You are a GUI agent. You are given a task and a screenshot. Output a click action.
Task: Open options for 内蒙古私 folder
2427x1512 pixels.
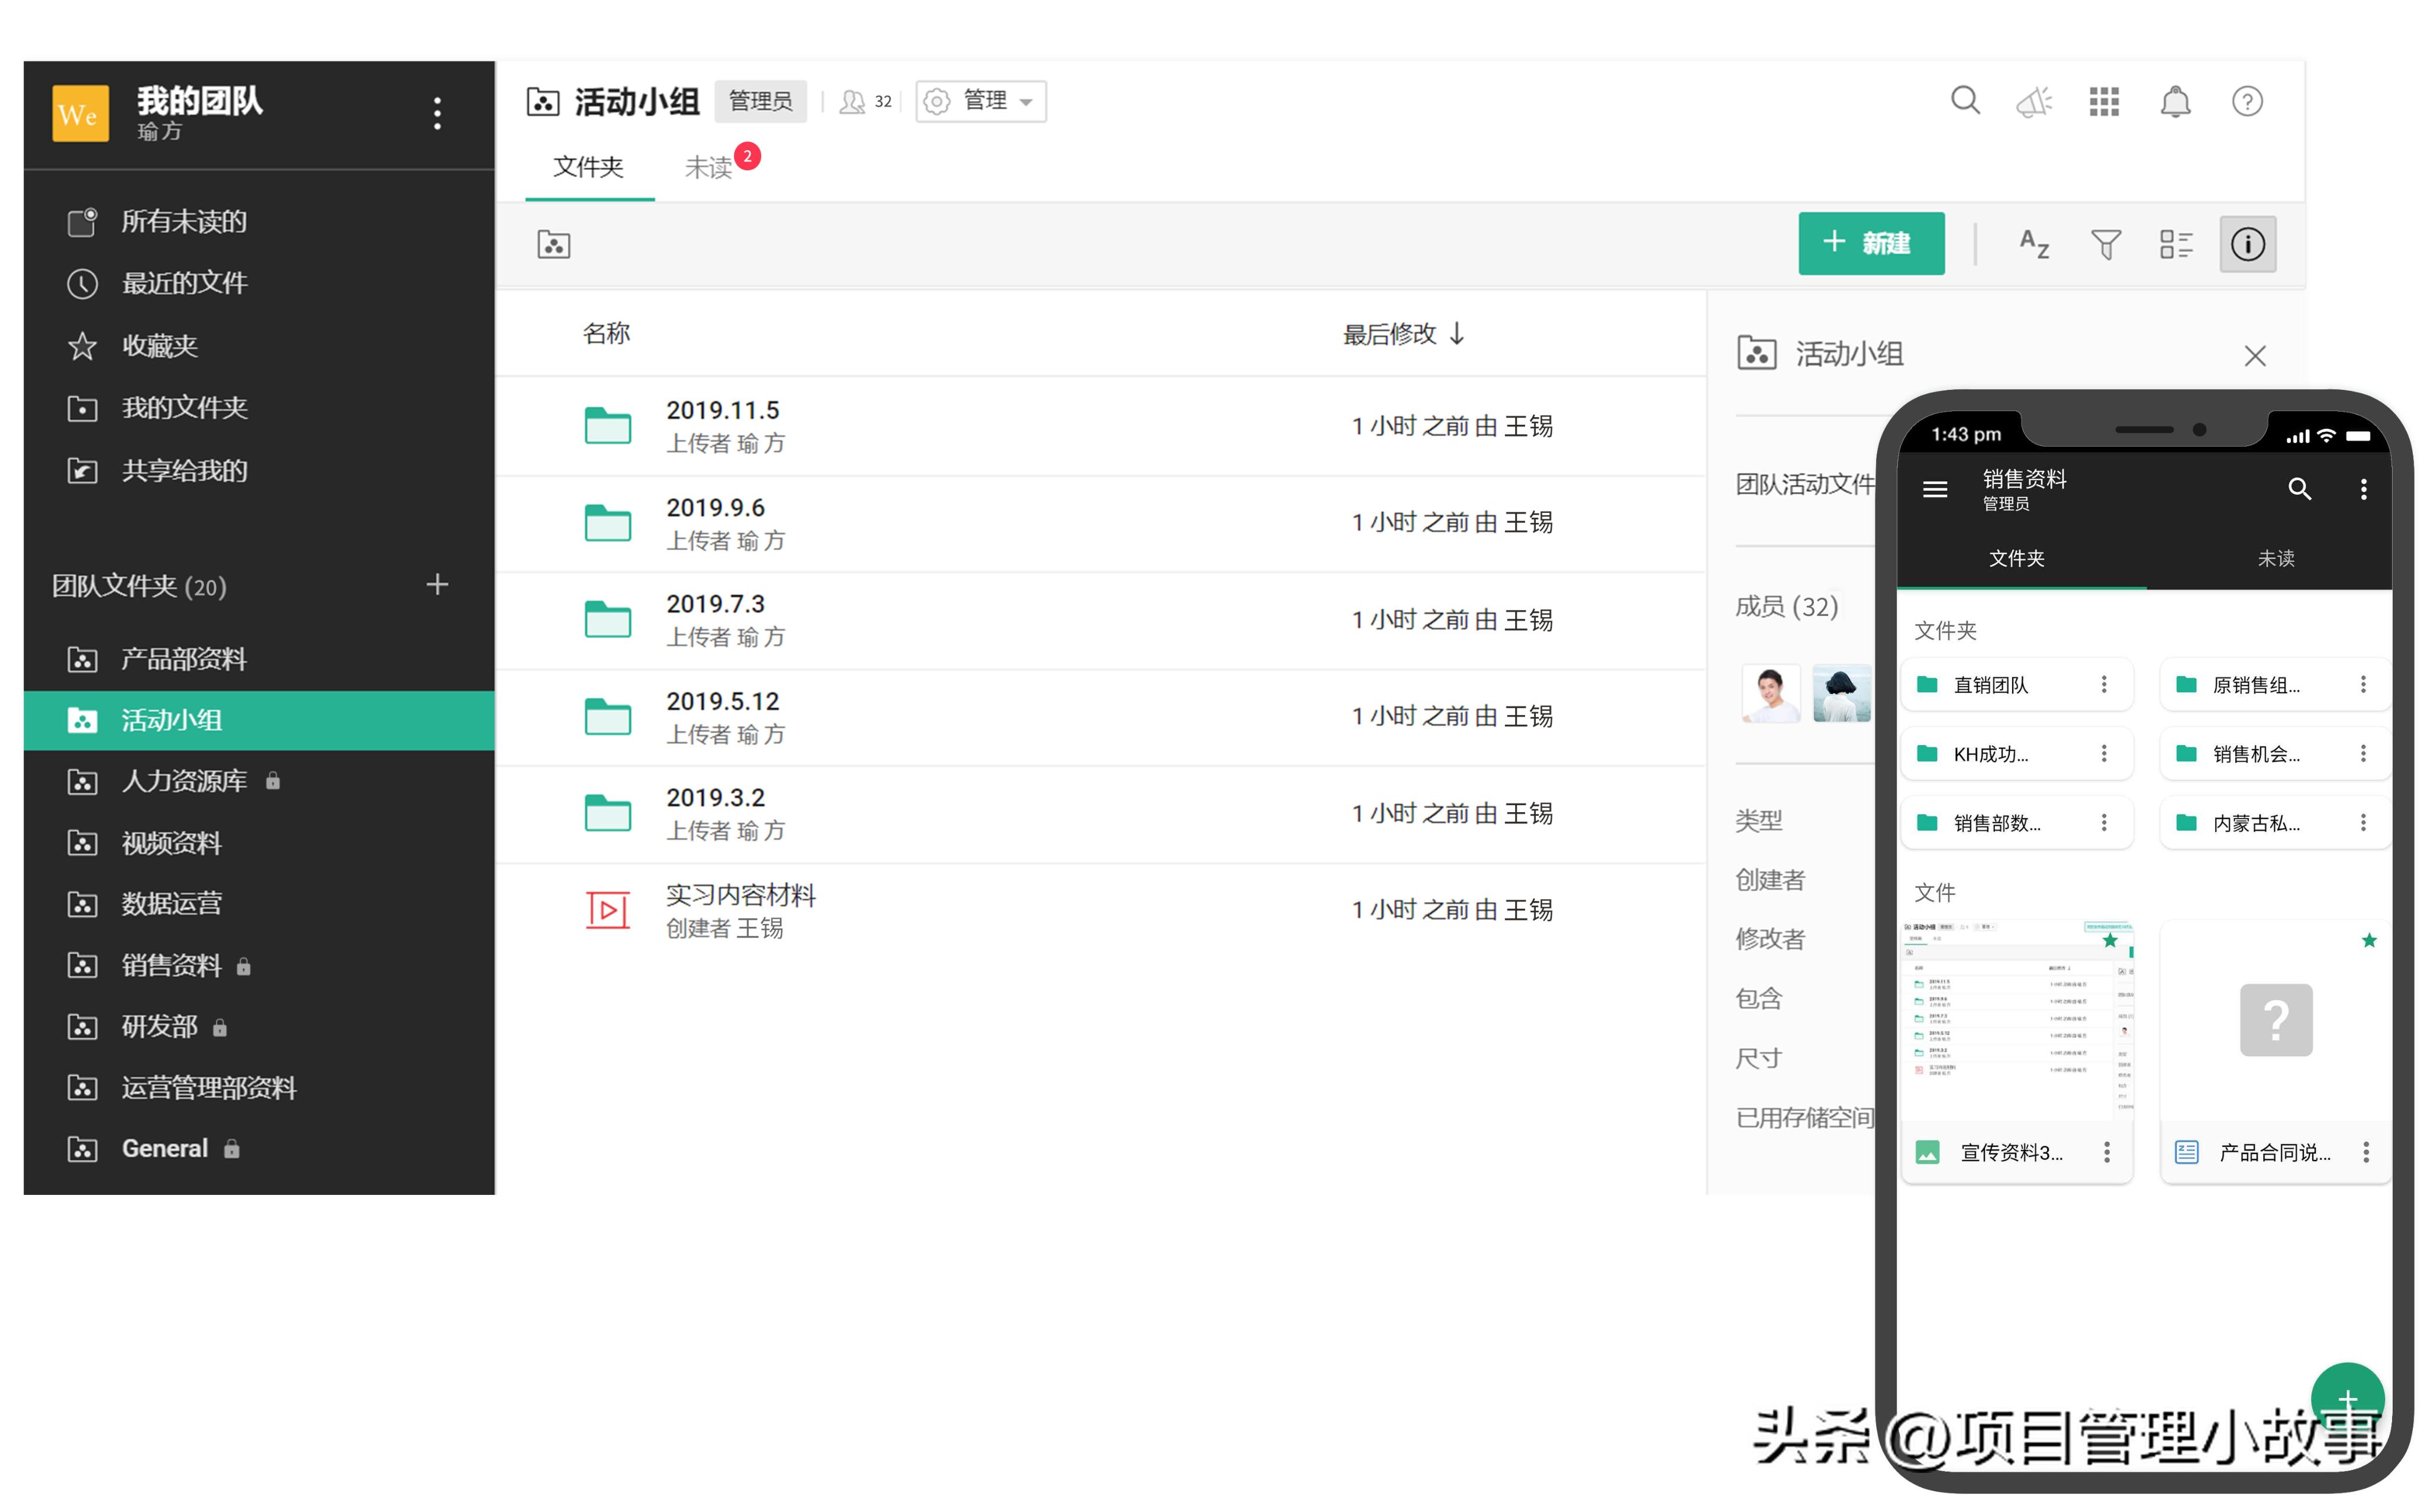pos(2363,823)
